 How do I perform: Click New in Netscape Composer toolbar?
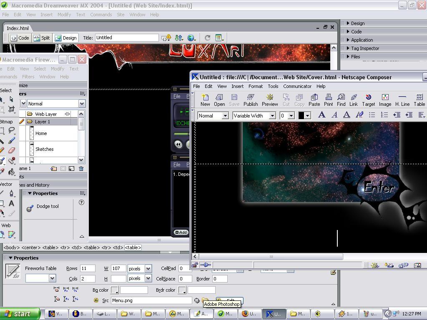(x=205, y=100)
